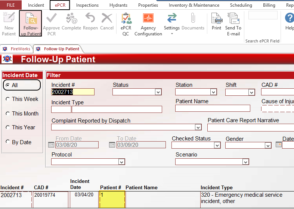Switch to the Billing ribbon tab

[x=269, y=5]
